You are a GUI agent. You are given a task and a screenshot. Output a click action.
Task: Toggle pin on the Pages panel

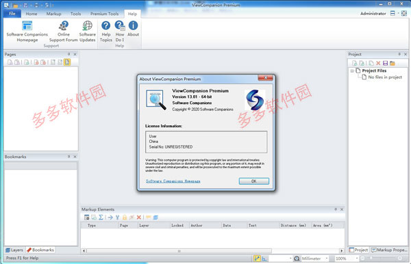click(68, 54)
